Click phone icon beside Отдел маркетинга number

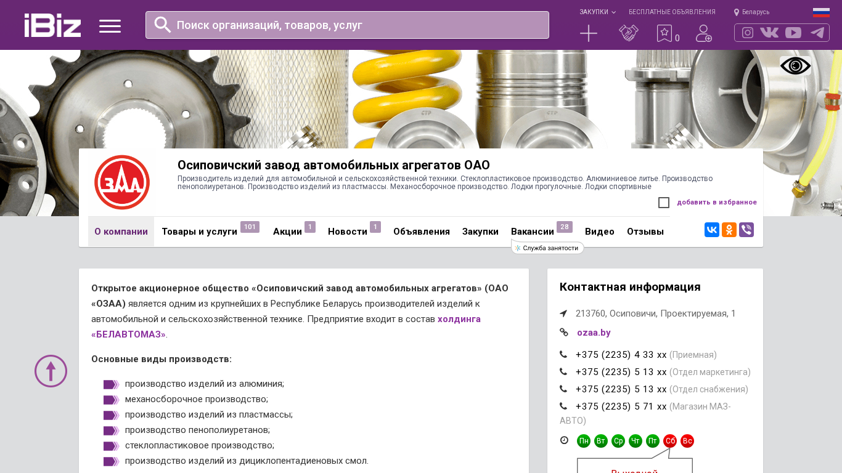pos(563,372)
